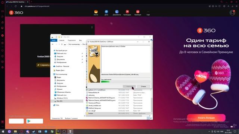Click Этот компьютер in the Explorer address path
This screenshot has height=134, width=239.
pyautogui.click(x=74, y=44)
